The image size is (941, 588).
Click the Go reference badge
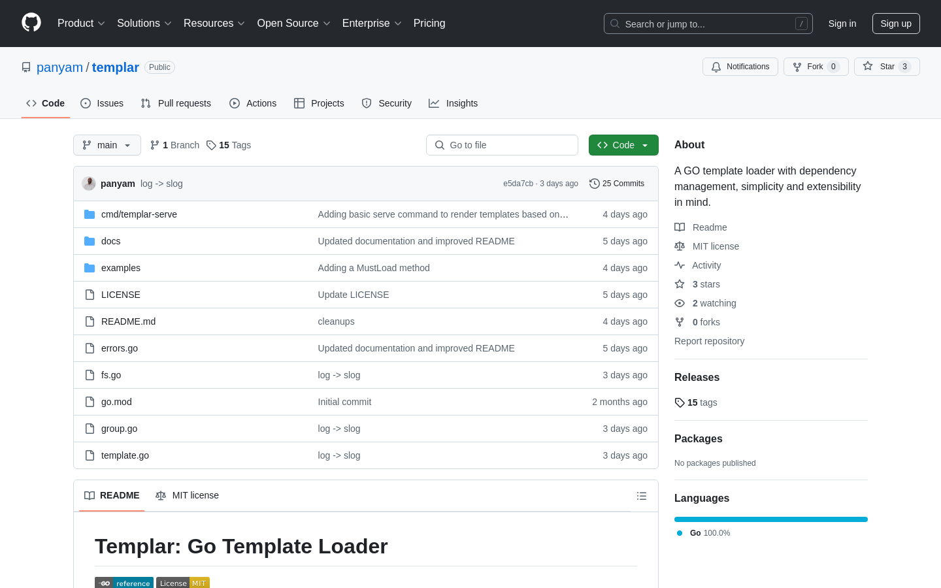[x=124, y=583]
